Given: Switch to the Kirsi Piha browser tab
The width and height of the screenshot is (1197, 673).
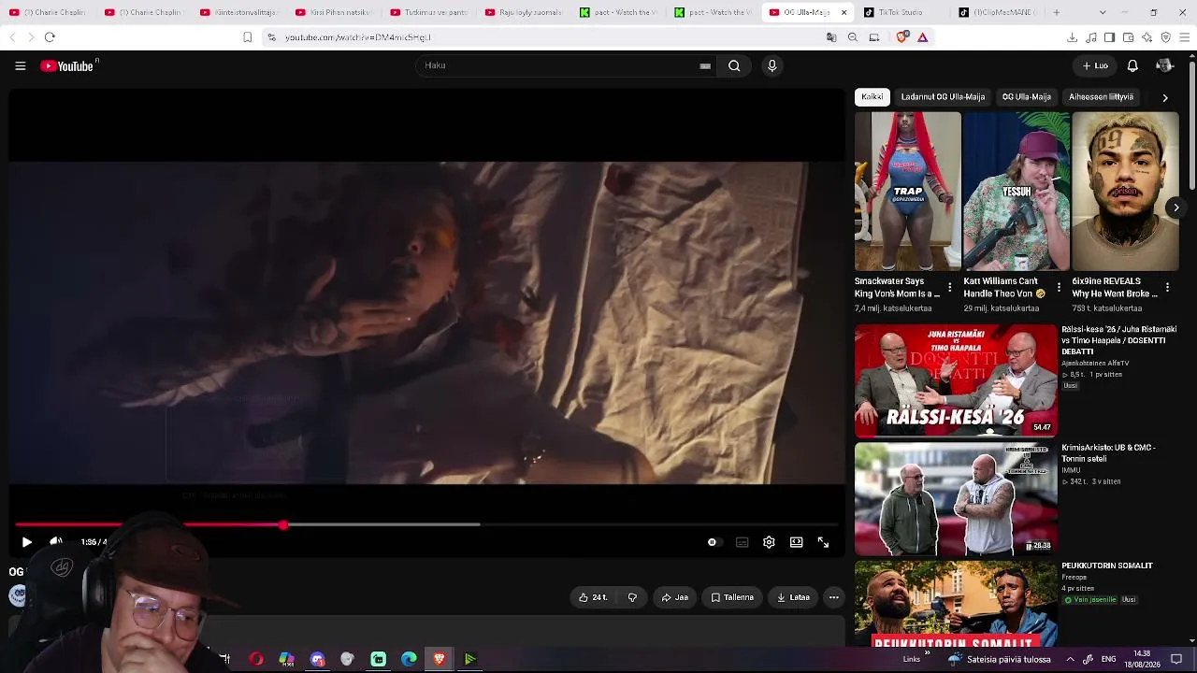Looking at the screenshot, I should click(334, 12).
